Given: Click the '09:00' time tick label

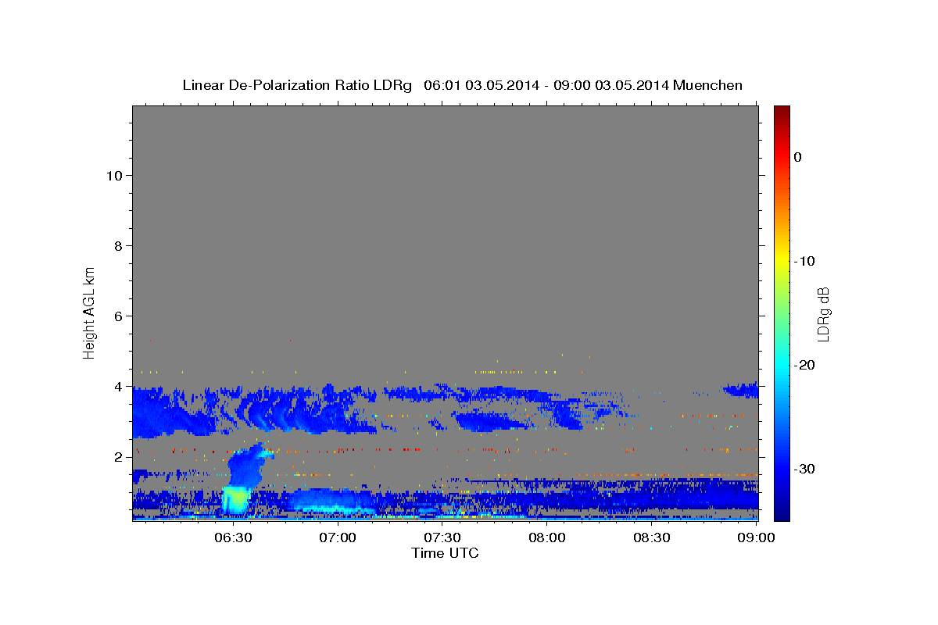Looking at the screenshot, I should click(757, 537).
